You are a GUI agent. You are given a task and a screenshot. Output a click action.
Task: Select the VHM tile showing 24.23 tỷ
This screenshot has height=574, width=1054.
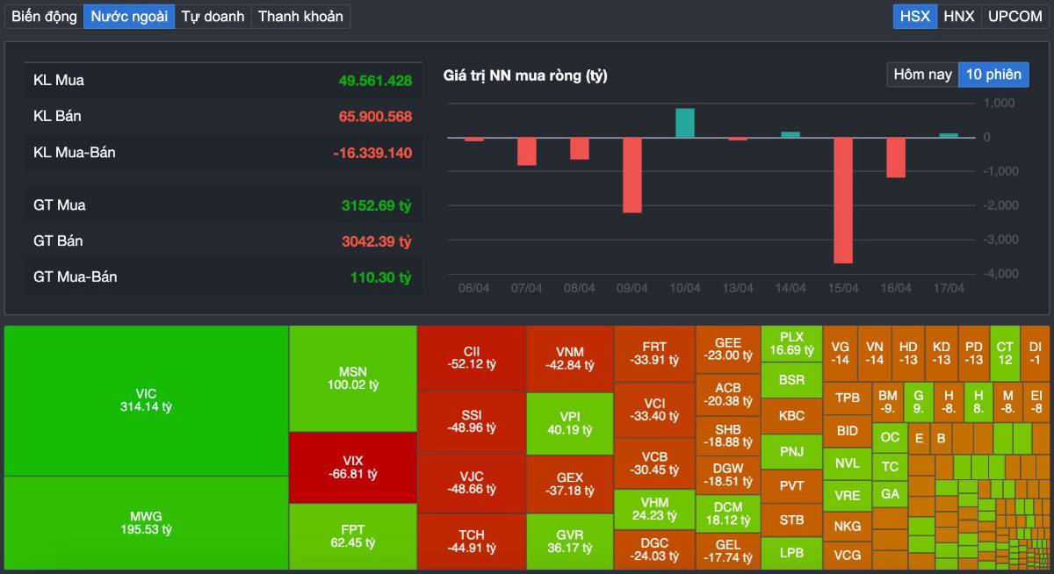coord(652,507)
